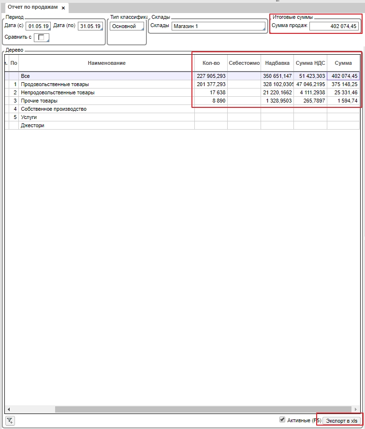This screenshot has height=429, width=365.
Task: Open the Тип классификатора dropdown (Основной)
Action: (127, 26)
